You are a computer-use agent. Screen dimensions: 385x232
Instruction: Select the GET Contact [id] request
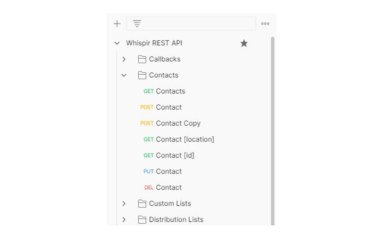click(x=175, y=155)
